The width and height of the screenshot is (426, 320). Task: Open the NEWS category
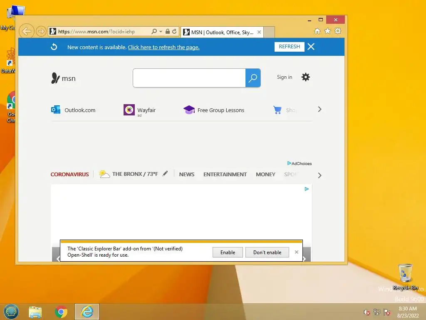coord(187,175)
